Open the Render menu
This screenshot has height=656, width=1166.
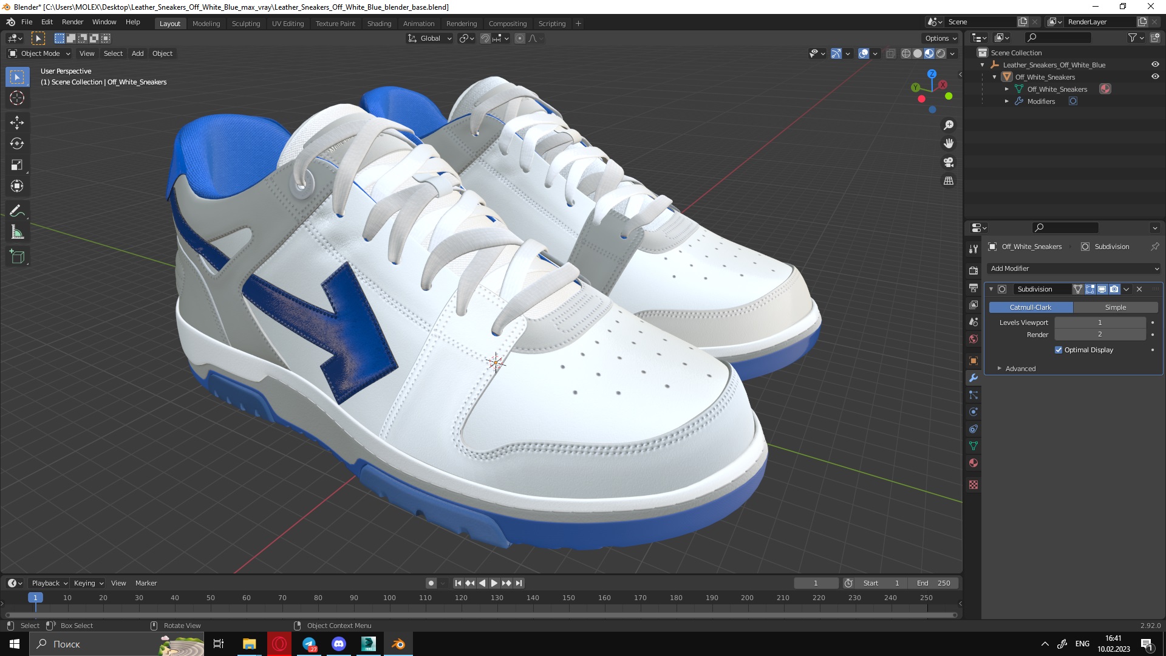pyautogui.click(x=72, y=22)
